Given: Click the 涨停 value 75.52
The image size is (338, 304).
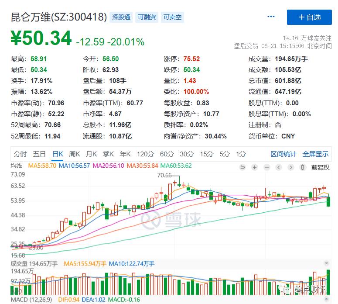Looking at the screenshot, I should 191,59.
